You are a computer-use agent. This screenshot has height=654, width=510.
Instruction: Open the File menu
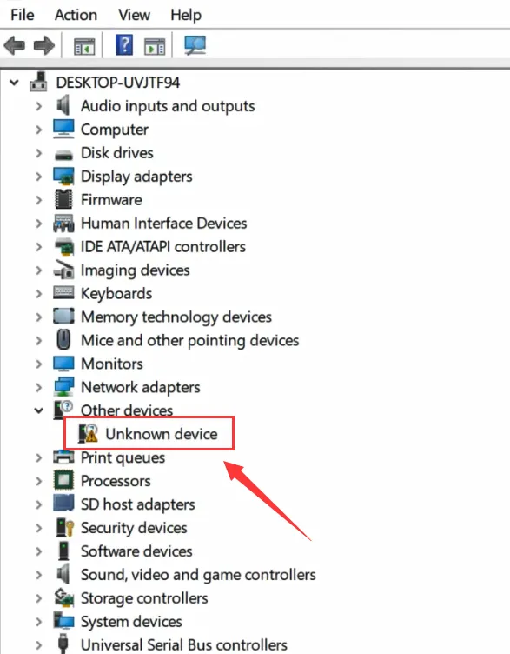(22, 15)
